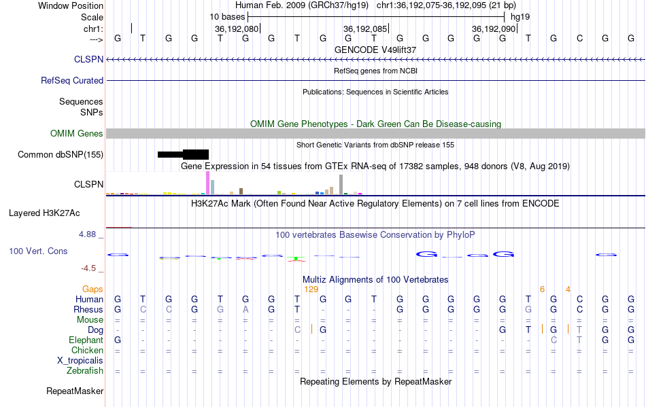Click the -4.5 PhyloP lower scale value
The height and width of the screenshot is (407, 646).
(x=88, y=268)
